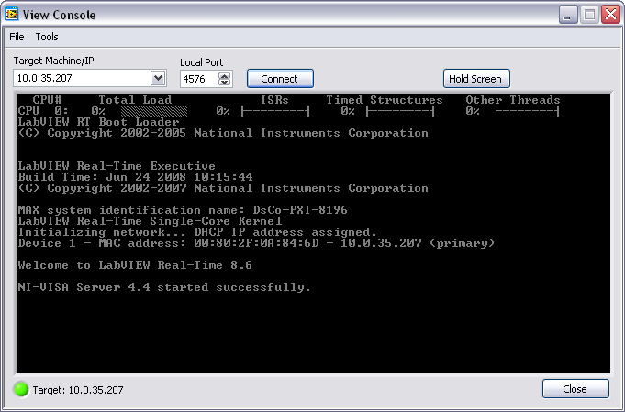This screenshot has height=412, width=625.
Task: Increment the Local Port with up arrow
Action: (x=226, y=75)
